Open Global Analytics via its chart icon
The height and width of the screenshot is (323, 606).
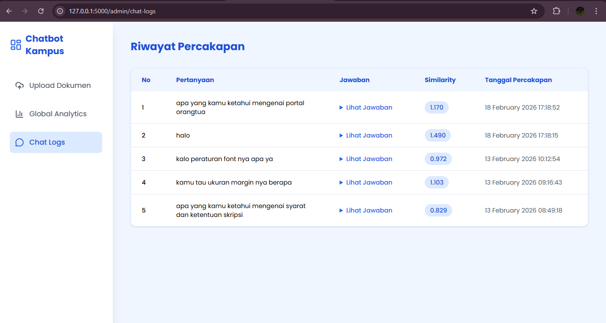tap(19, 114)
